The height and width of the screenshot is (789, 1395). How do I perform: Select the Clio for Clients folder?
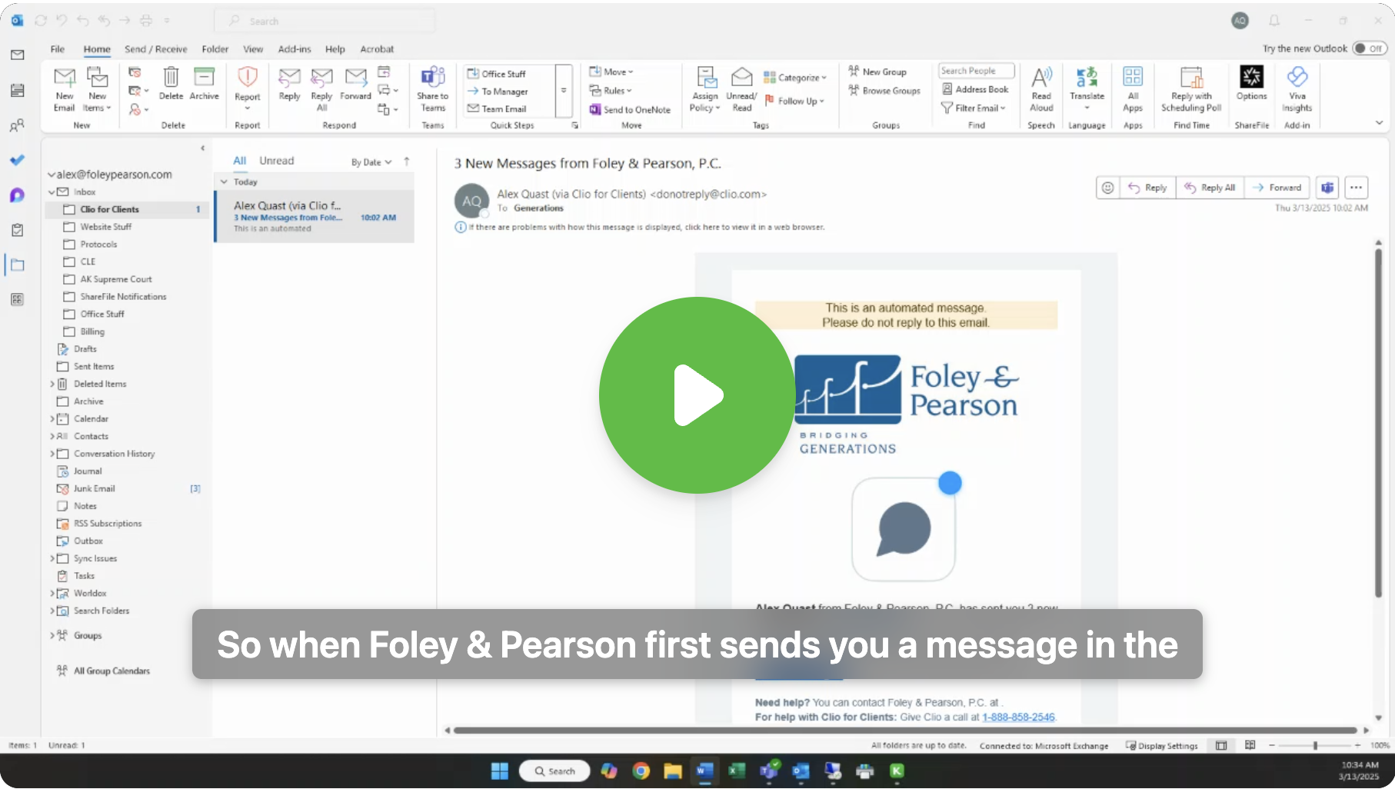click(127, 209)
